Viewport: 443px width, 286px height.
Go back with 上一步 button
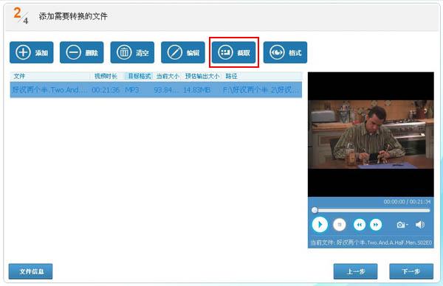coord(355,271)
